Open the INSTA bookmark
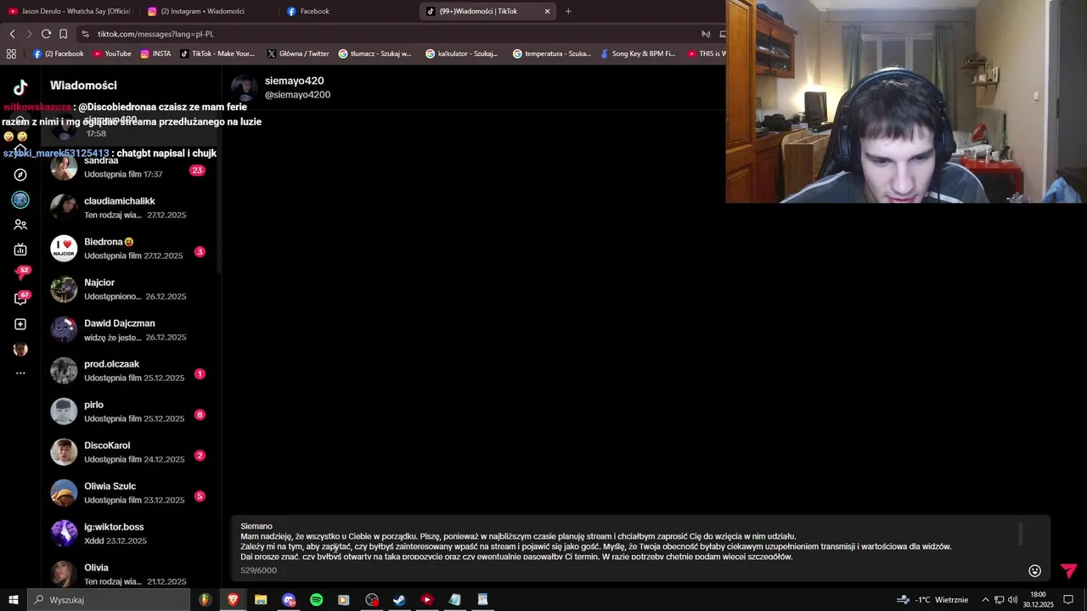 coord(156,53)
